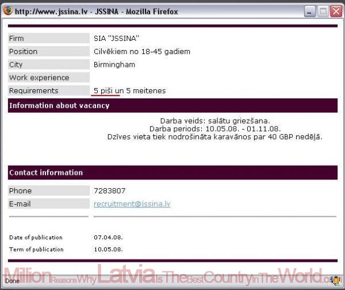Screen dimensions: 345x290
Task: Click the Firefox icon in the title bar
Action: pos(8,11)
